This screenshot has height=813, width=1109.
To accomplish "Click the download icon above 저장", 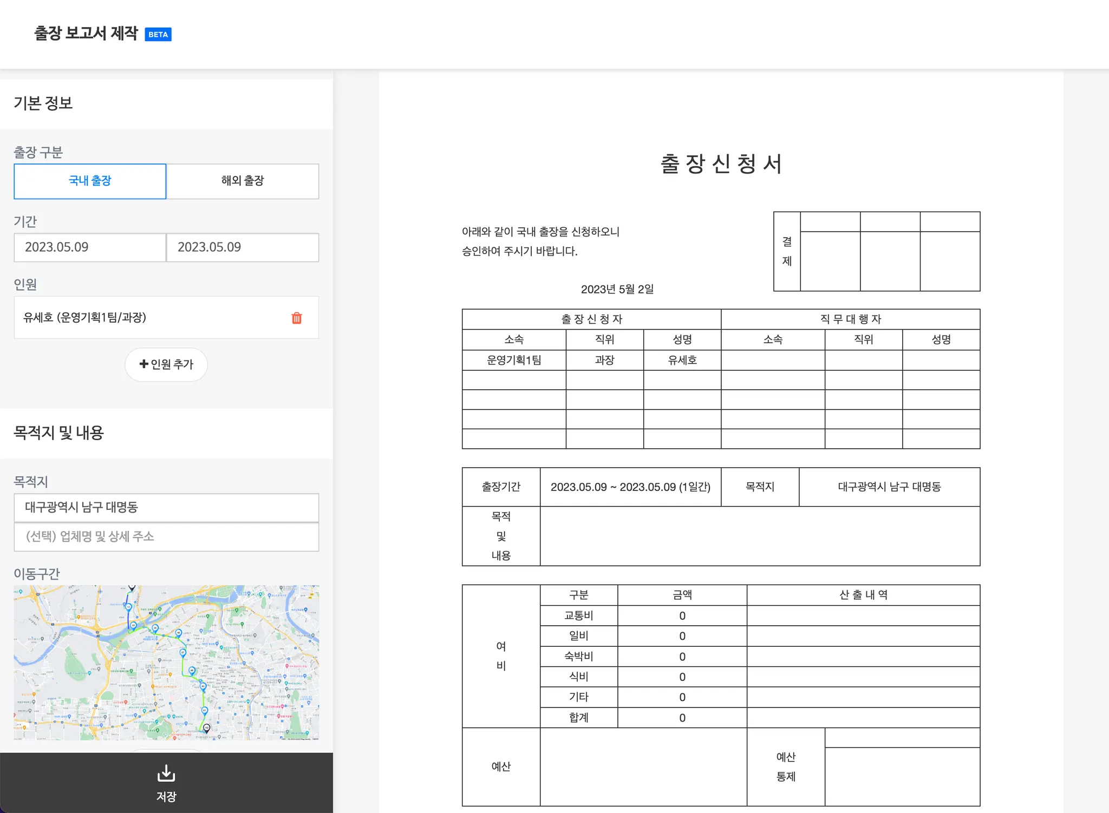I will [166, 773].
